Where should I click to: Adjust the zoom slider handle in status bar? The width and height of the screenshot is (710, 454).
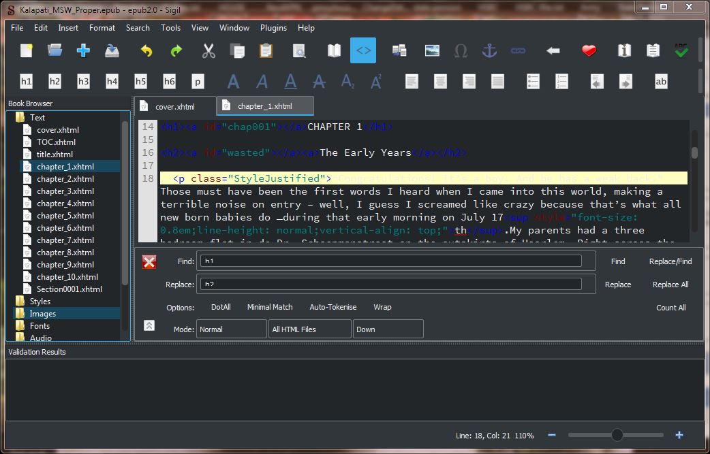point(617,435)
